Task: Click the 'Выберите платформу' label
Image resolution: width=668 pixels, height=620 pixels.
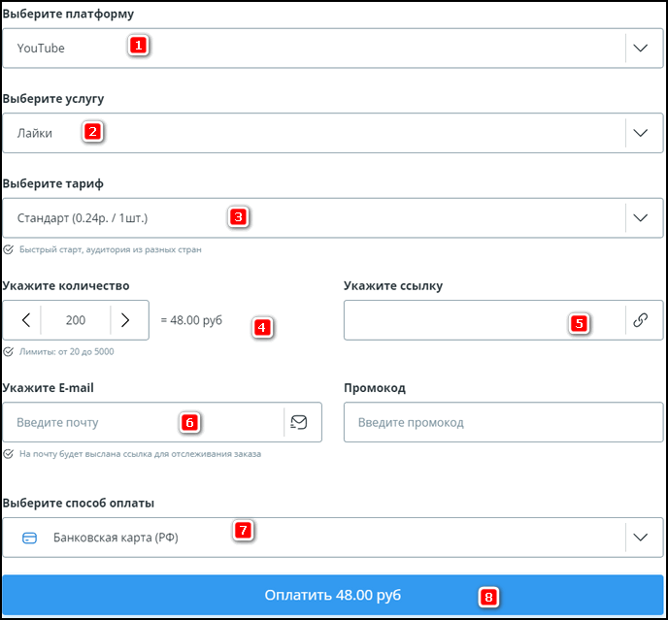Action: pyautogui.click(x=68, y=14)
